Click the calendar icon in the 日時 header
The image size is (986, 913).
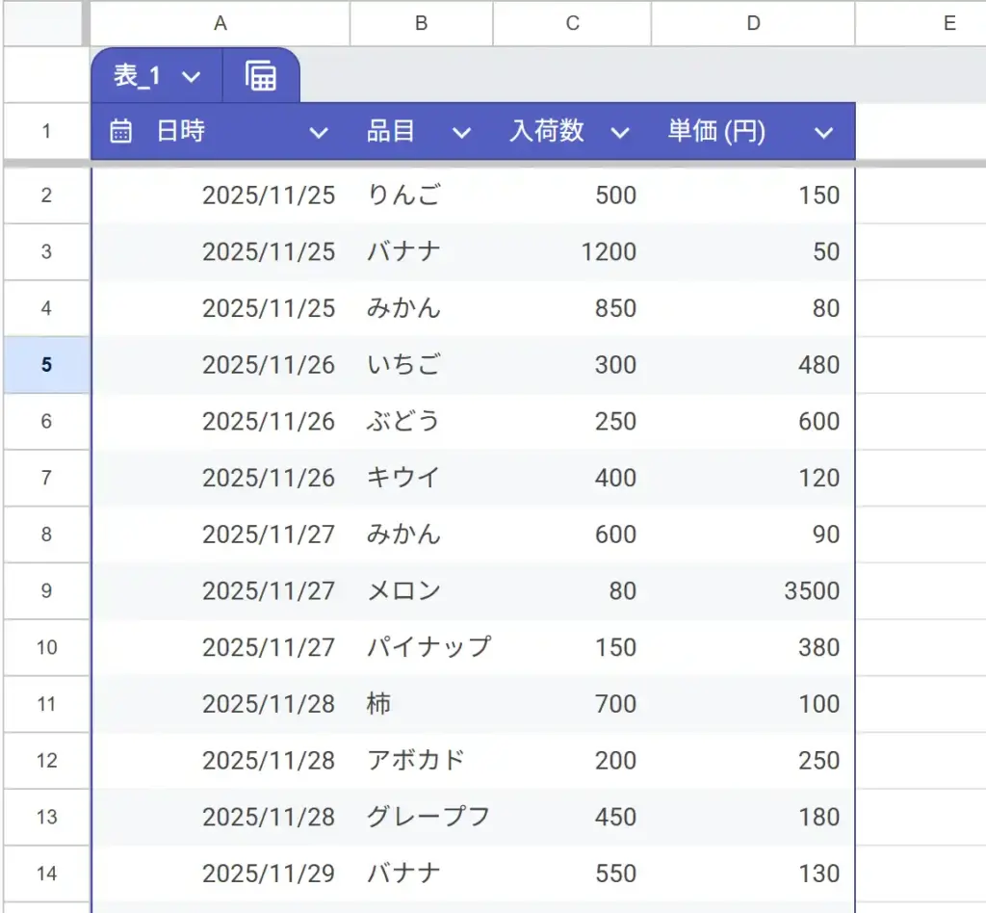pyautogui.click(x=119, y=131)
